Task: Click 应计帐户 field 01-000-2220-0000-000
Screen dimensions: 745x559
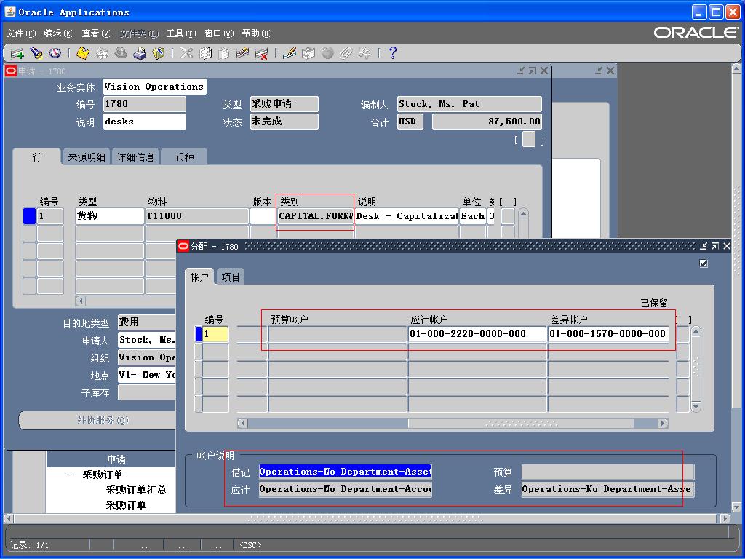Action: [x=477, y=334]
